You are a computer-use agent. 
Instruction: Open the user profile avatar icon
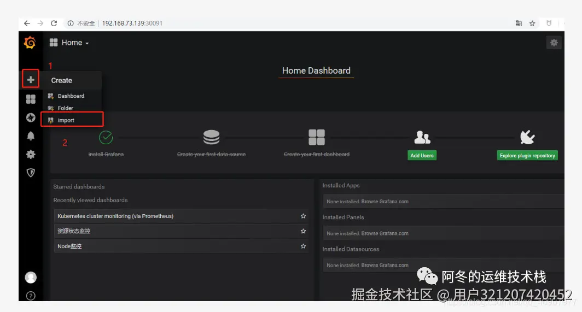coord(31,277)
